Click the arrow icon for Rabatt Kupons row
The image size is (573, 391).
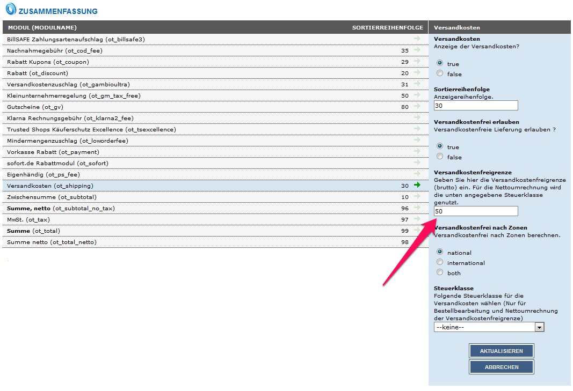click(x=417, y=62)
